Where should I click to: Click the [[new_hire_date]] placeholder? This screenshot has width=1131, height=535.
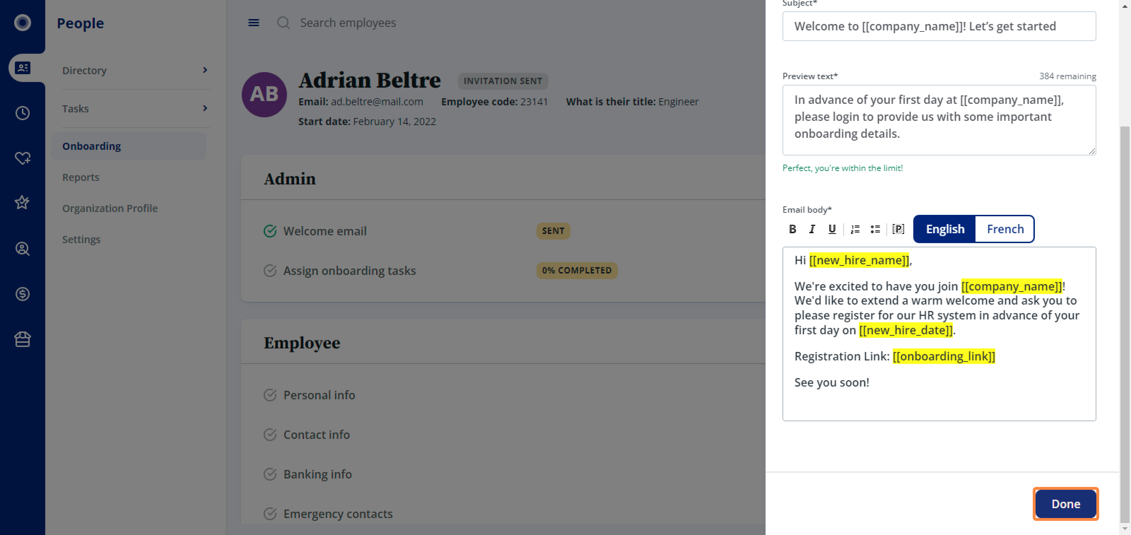pos(906,330)
